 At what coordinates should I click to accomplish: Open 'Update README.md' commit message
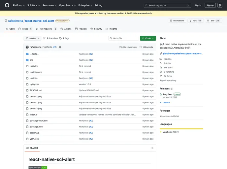click(89, 90)
